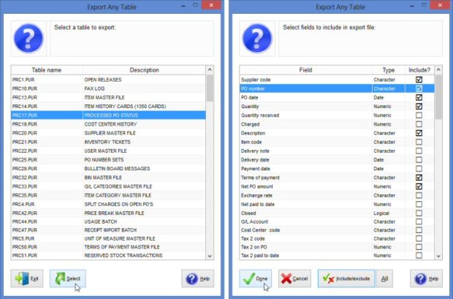Uncheck Include for Terms of payment
The width and height of the screenshot is (453, 299).
pyautogui.click(x=419, y=178)
